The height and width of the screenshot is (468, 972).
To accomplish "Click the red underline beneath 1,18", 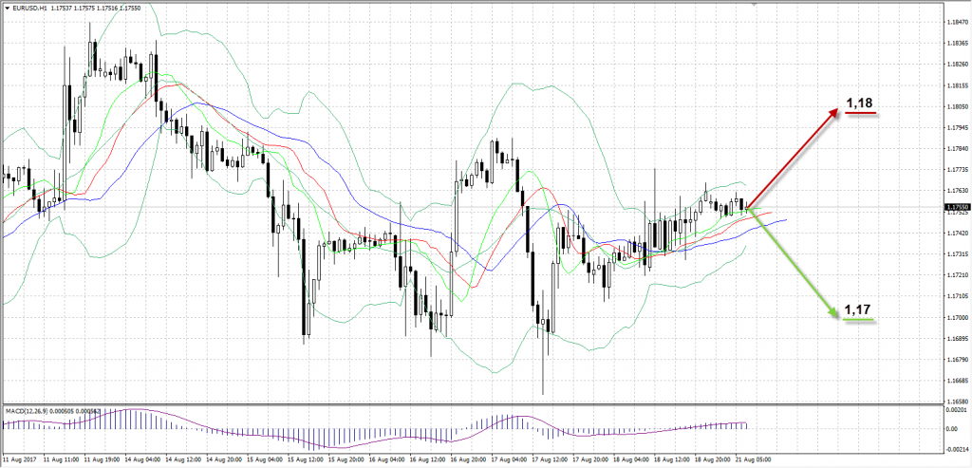I will point(860,114).
